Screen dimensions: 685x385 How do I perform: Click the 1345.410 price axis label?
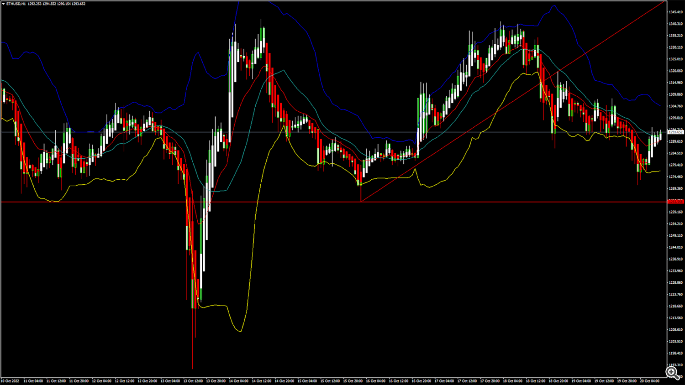(x=675, y=12)
